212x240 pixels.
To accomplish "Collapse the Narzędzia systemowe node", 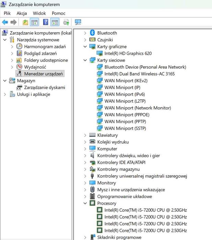I will tap(5, 40).
